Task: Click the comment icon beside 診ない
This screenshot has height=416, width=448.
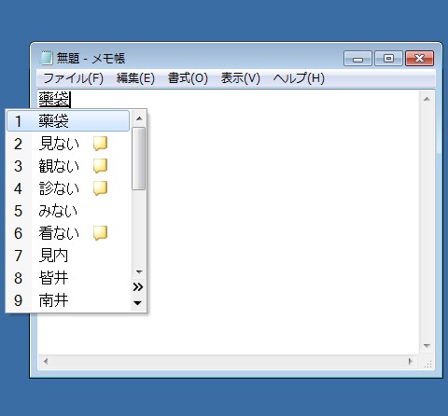Action: click(100, 188)
